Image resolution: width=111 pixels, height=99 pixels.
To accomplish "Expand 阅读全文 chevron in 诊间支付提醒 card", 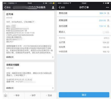I will tap(53, 88).
